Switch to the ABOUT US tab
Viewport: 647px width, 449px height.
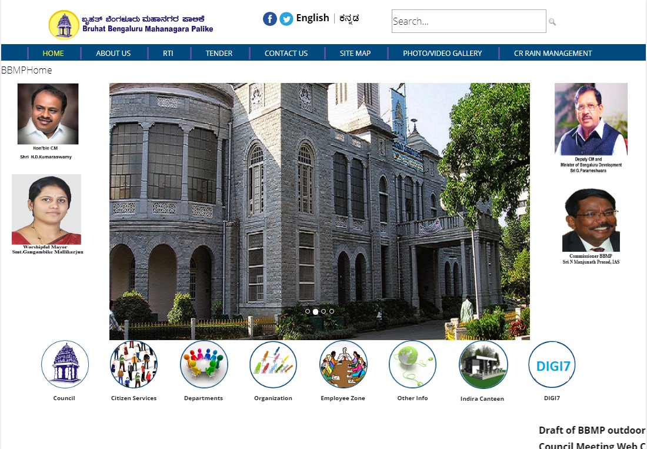[113, 52]
